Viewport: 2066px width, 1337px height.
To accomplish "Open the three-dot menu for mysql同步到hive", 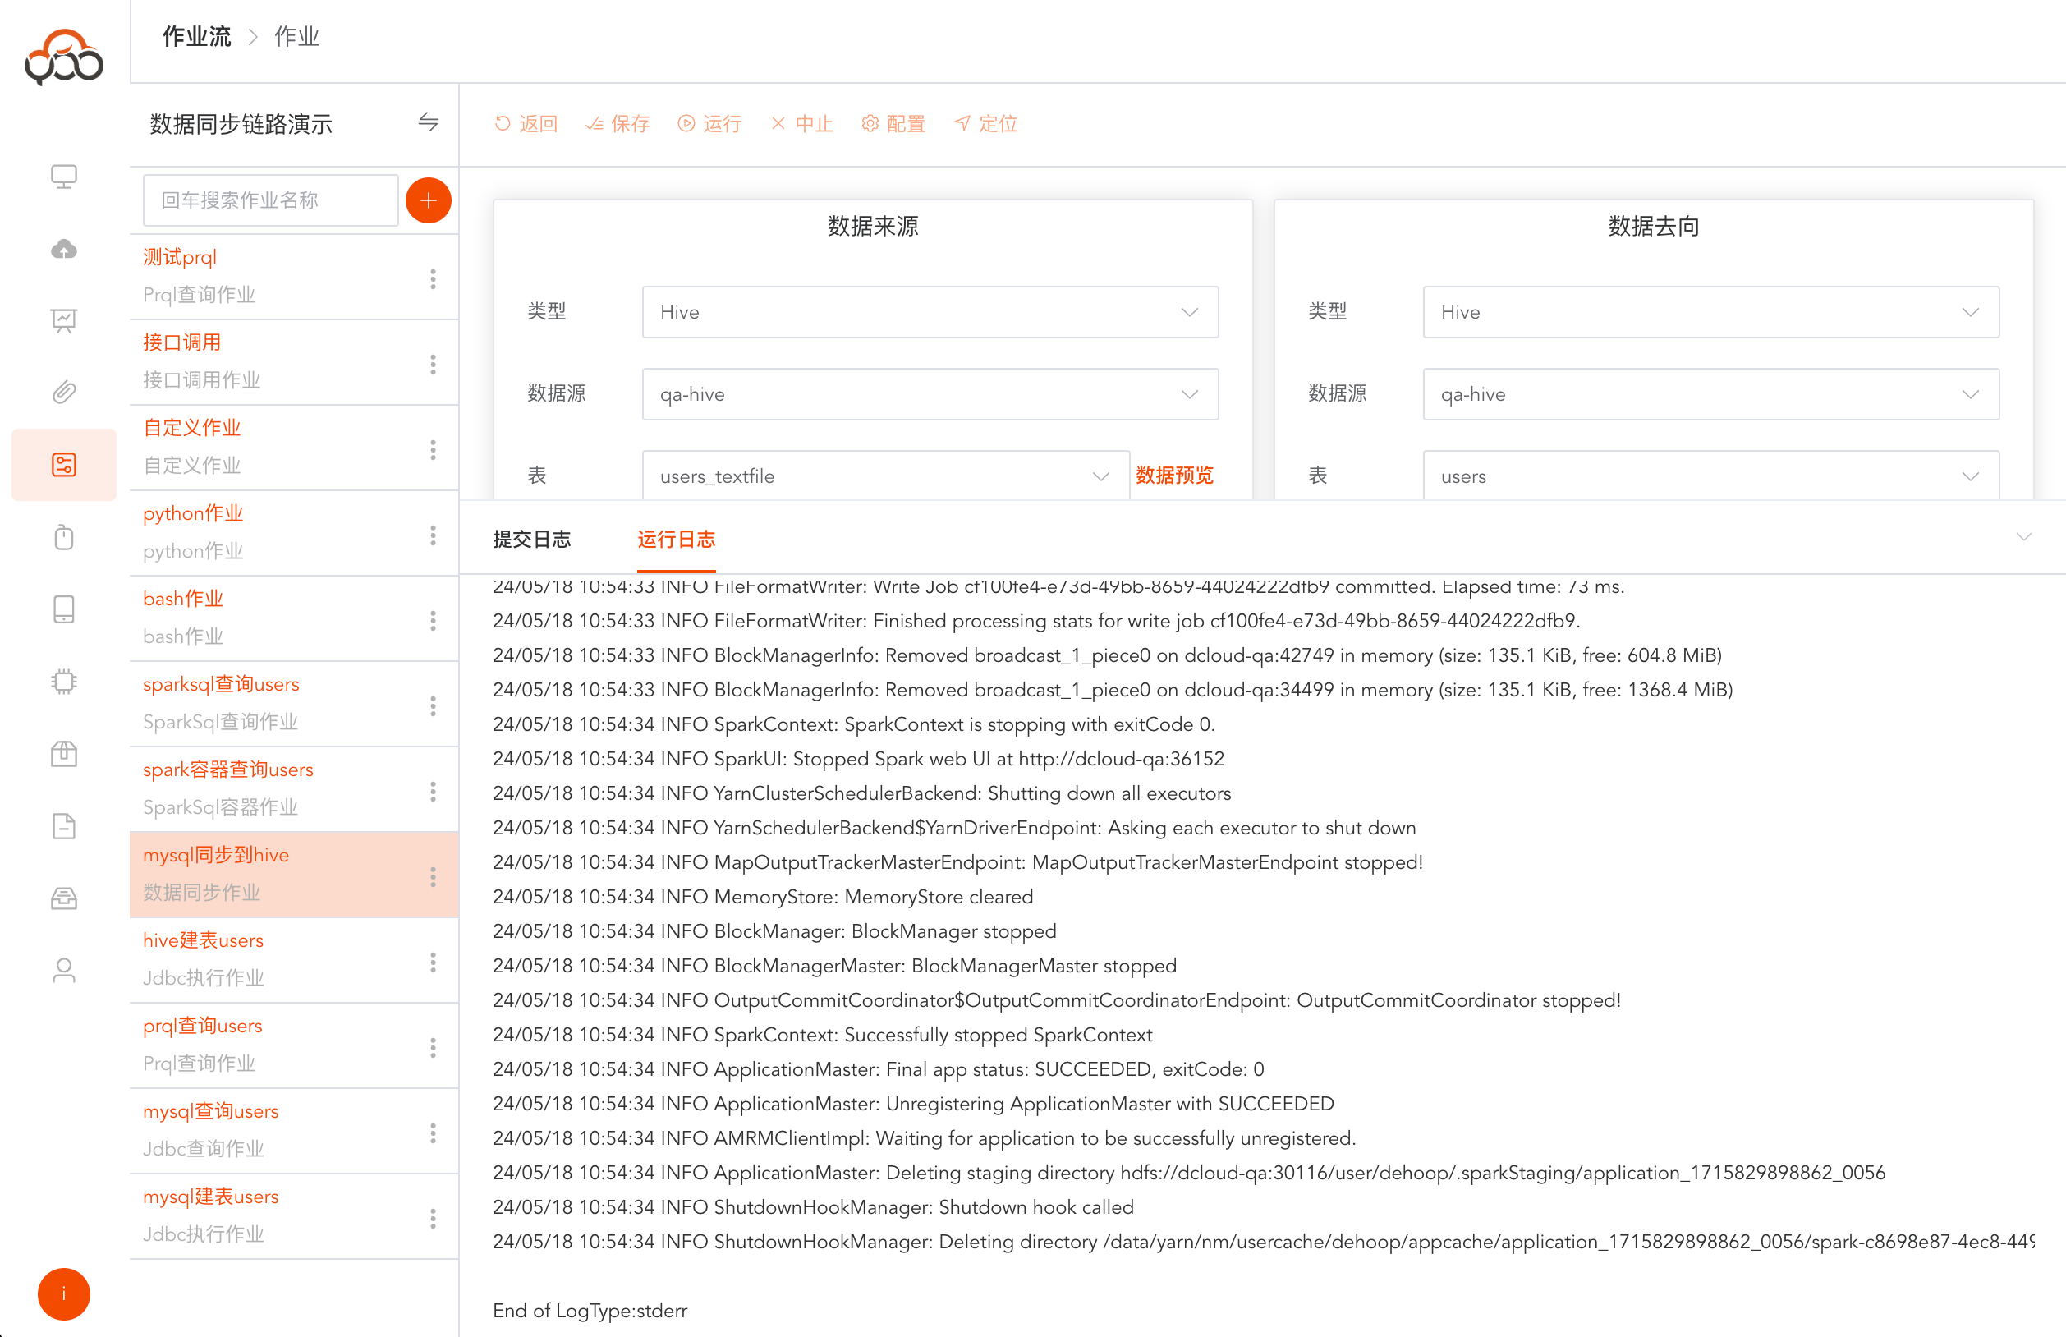I will (432, 876).
